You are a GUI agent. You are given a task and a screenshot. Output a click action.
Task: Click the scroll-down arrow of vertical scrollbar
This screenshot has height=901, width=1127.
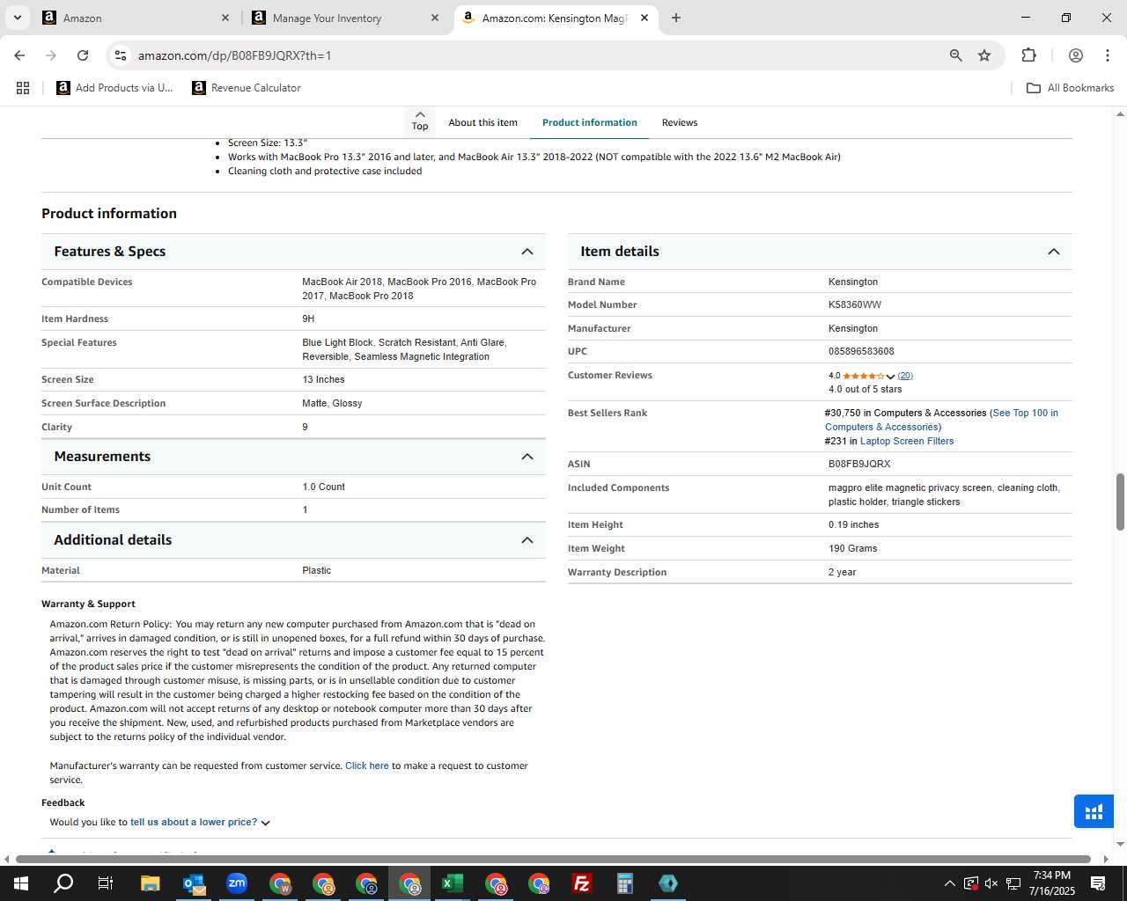[1120, 844]
